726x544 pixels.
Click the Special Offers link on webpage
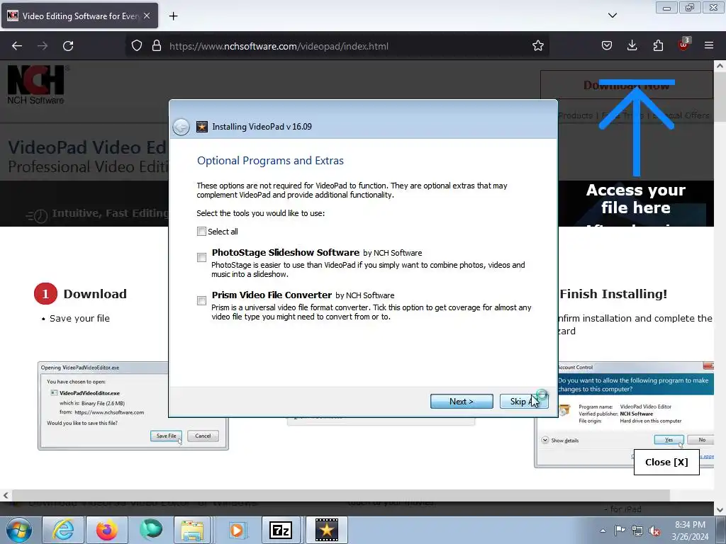681,115
